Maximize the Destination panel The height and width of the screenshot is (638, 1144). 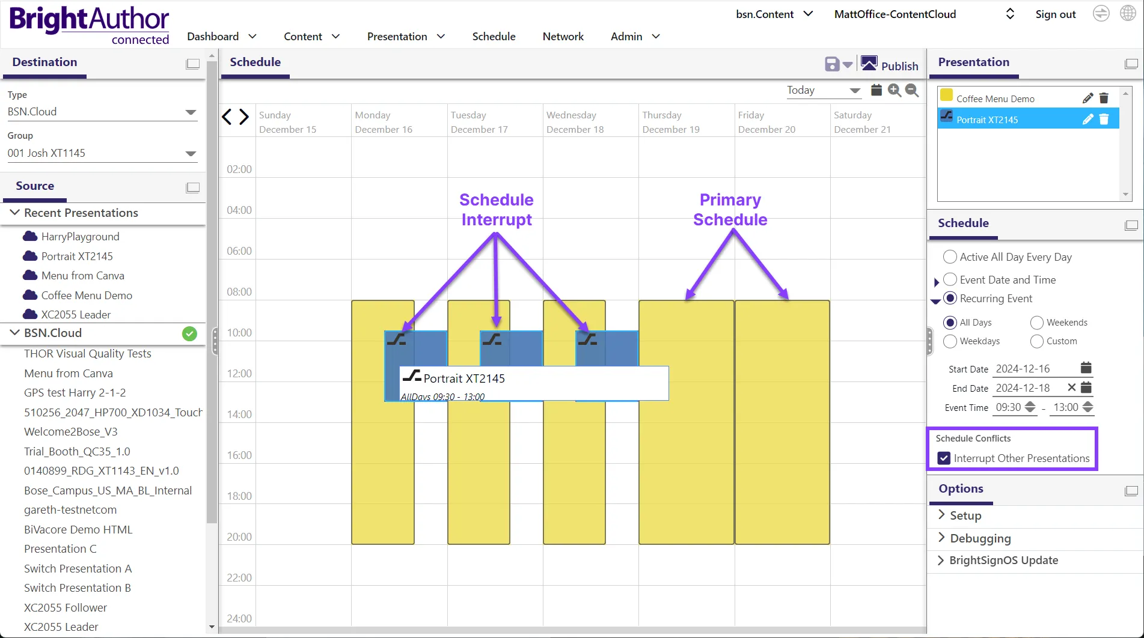[x=192, y=64]
